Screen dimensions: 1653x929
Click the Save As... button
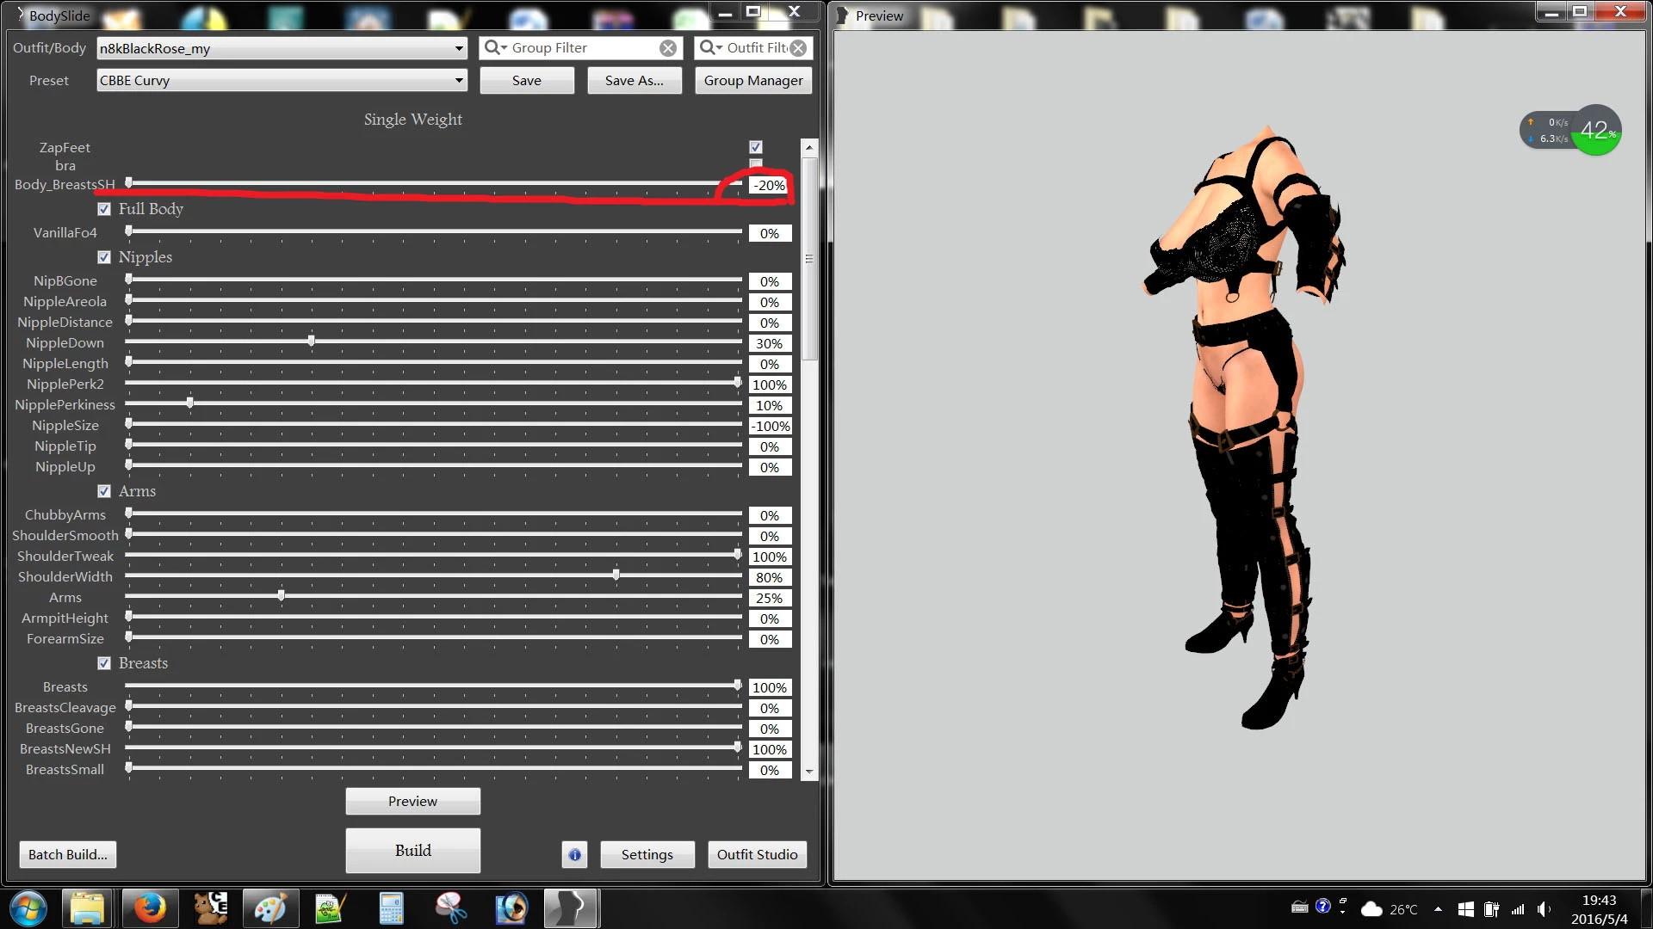pyautogui.click(x=635, y=80)
